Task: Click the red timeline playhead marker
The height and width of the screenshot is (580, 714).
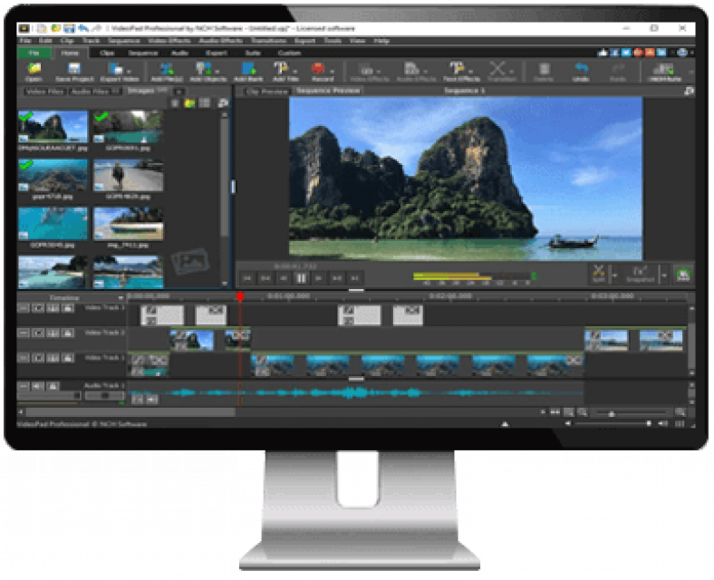Action: coord(240,296)
